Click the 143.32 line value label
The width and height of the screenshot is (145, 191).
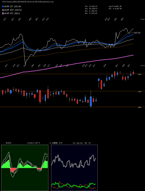pyautogui.click(x=137, y=33)
